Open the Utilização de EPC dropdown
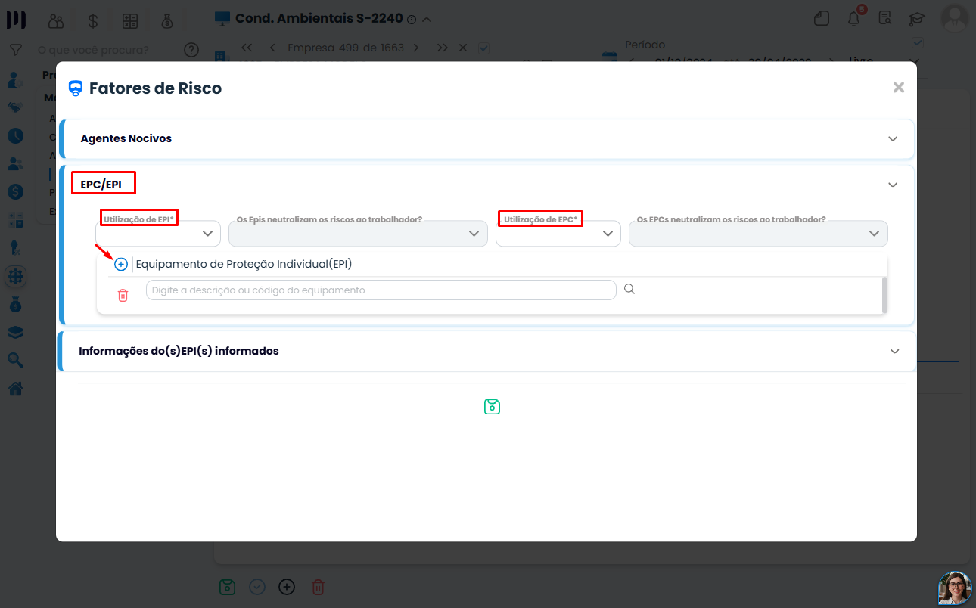 click(558, 234)
